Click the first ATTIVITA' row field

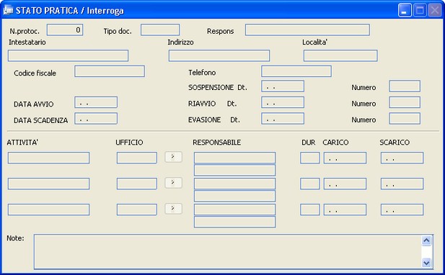coord(48,158)
